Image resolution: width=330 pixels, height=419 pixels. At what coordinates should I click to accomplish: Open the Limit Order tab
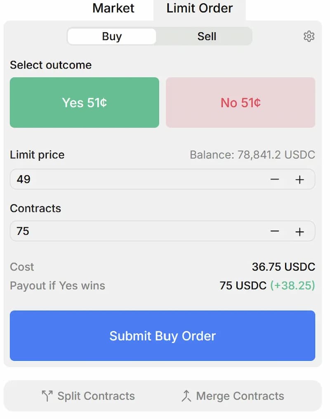point(199,8)
